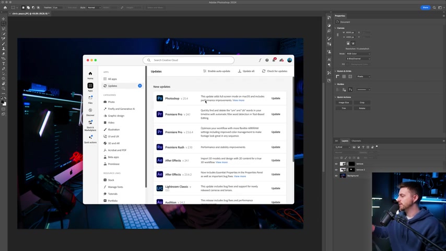Viewport: 446px width, 251px height.
Task: Click the Creative Cloud fonts icon
Action: tap(260, 60)
